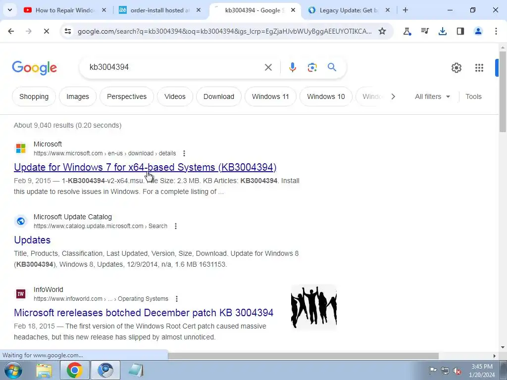Filter results by Videos
Screen dimensions: 507x380
click(x=175, y=96)
